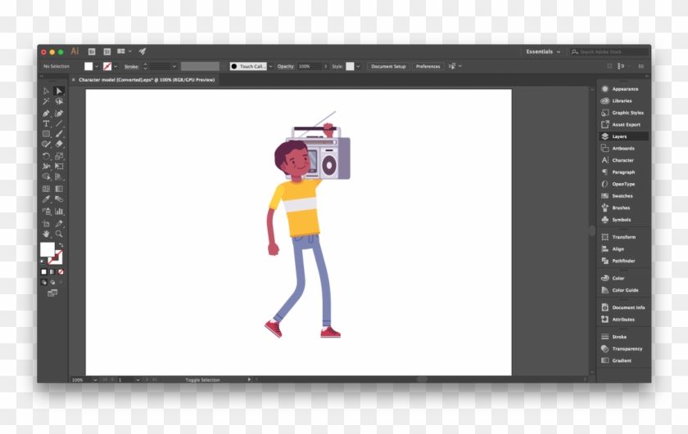Select the Rectangle tool
688x434 pixels.
tap(46, 133)
